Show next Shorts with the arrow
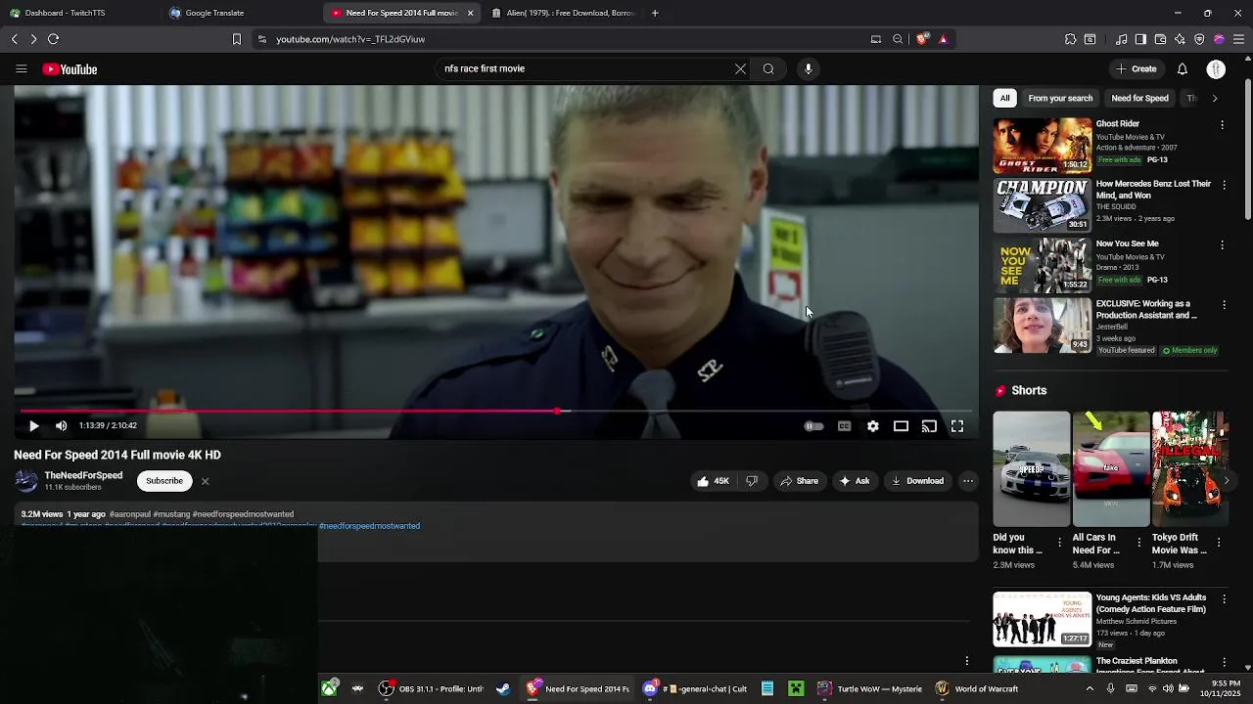Viewport: 1253px width, 704px height. pos(1226,480)
